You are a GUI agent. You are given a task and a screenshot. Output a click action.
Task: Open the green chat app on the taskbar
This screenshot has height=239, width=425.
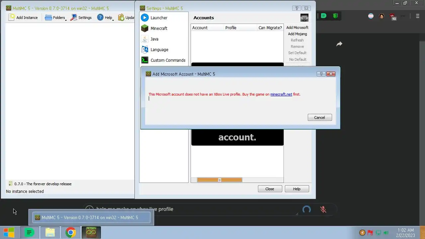(30, 233)
